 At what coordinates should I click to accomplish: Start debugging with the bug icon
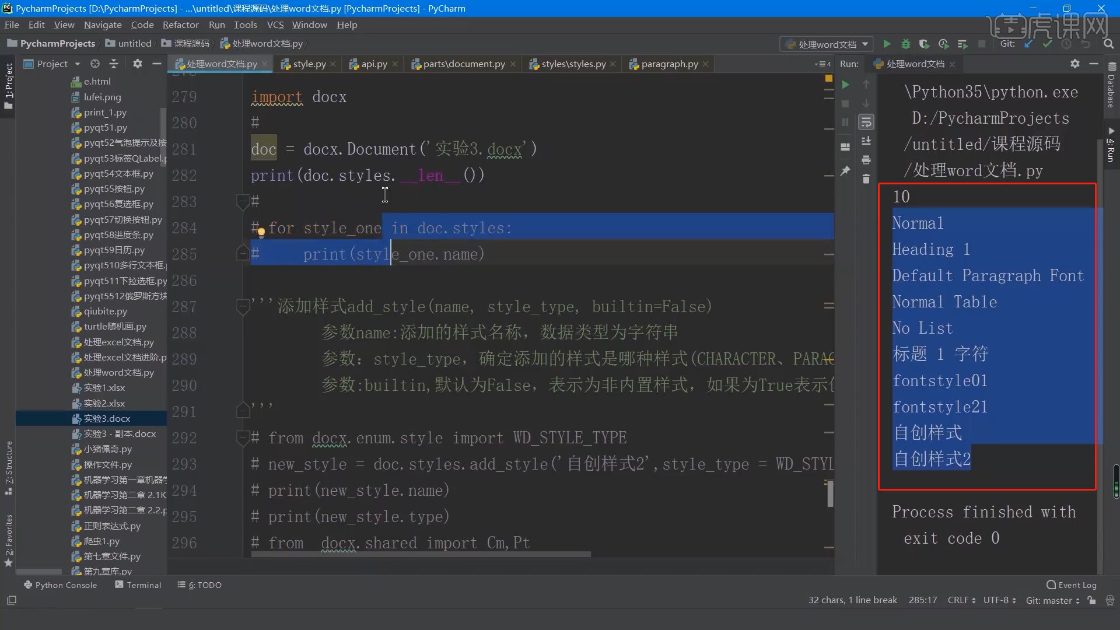tap(905, 44)
